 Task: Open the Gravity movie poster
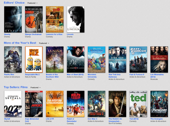[x=13, y=19]
